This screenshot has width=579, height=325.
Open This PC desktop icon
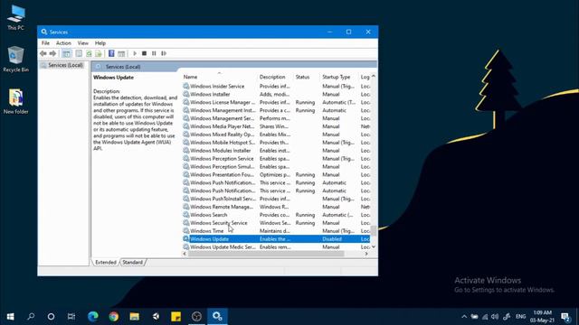click(15, 18)
